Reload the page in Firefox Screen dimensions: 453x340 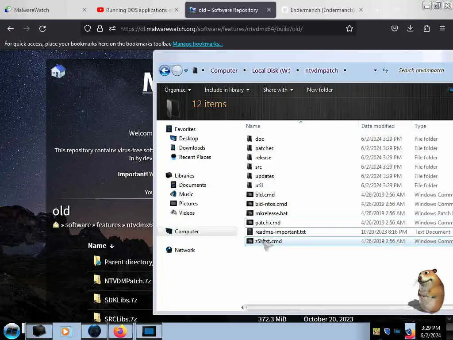point(42,29)
